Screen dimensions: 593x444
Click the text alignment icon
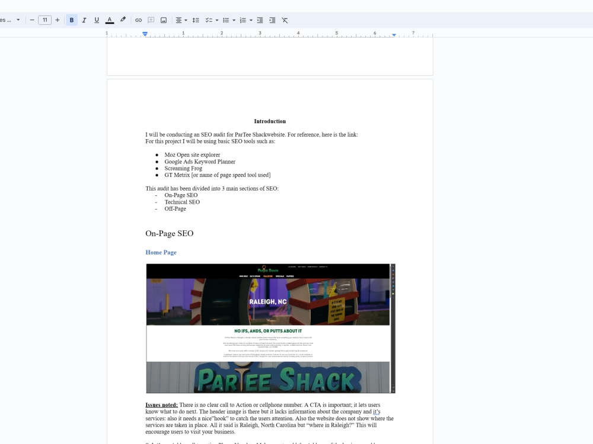tap(179, 20)
